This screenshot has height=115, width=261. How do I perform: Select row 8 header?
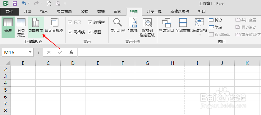click(x=5, y=111)
